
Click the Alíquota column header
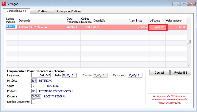157,20
